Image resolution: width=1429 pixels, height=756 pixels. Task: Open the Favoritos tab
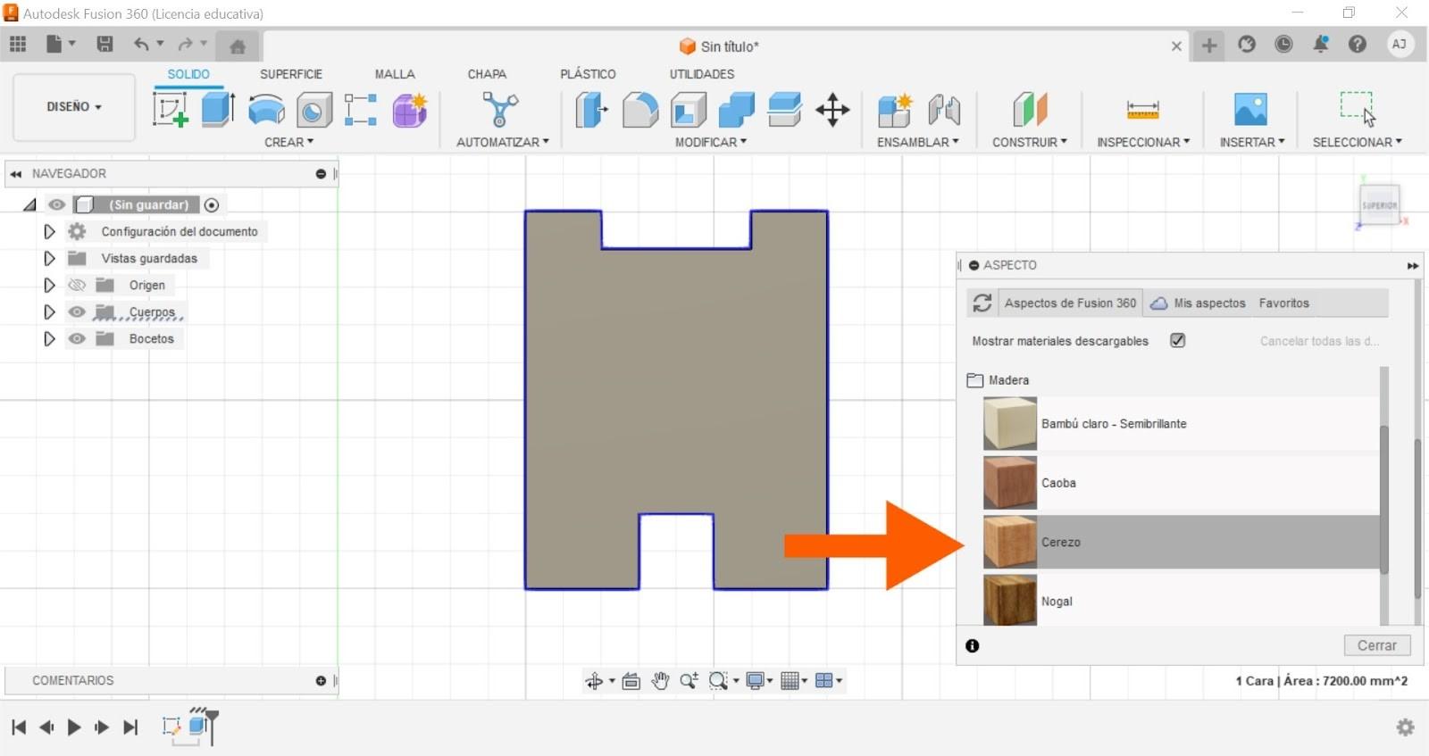1283,303
